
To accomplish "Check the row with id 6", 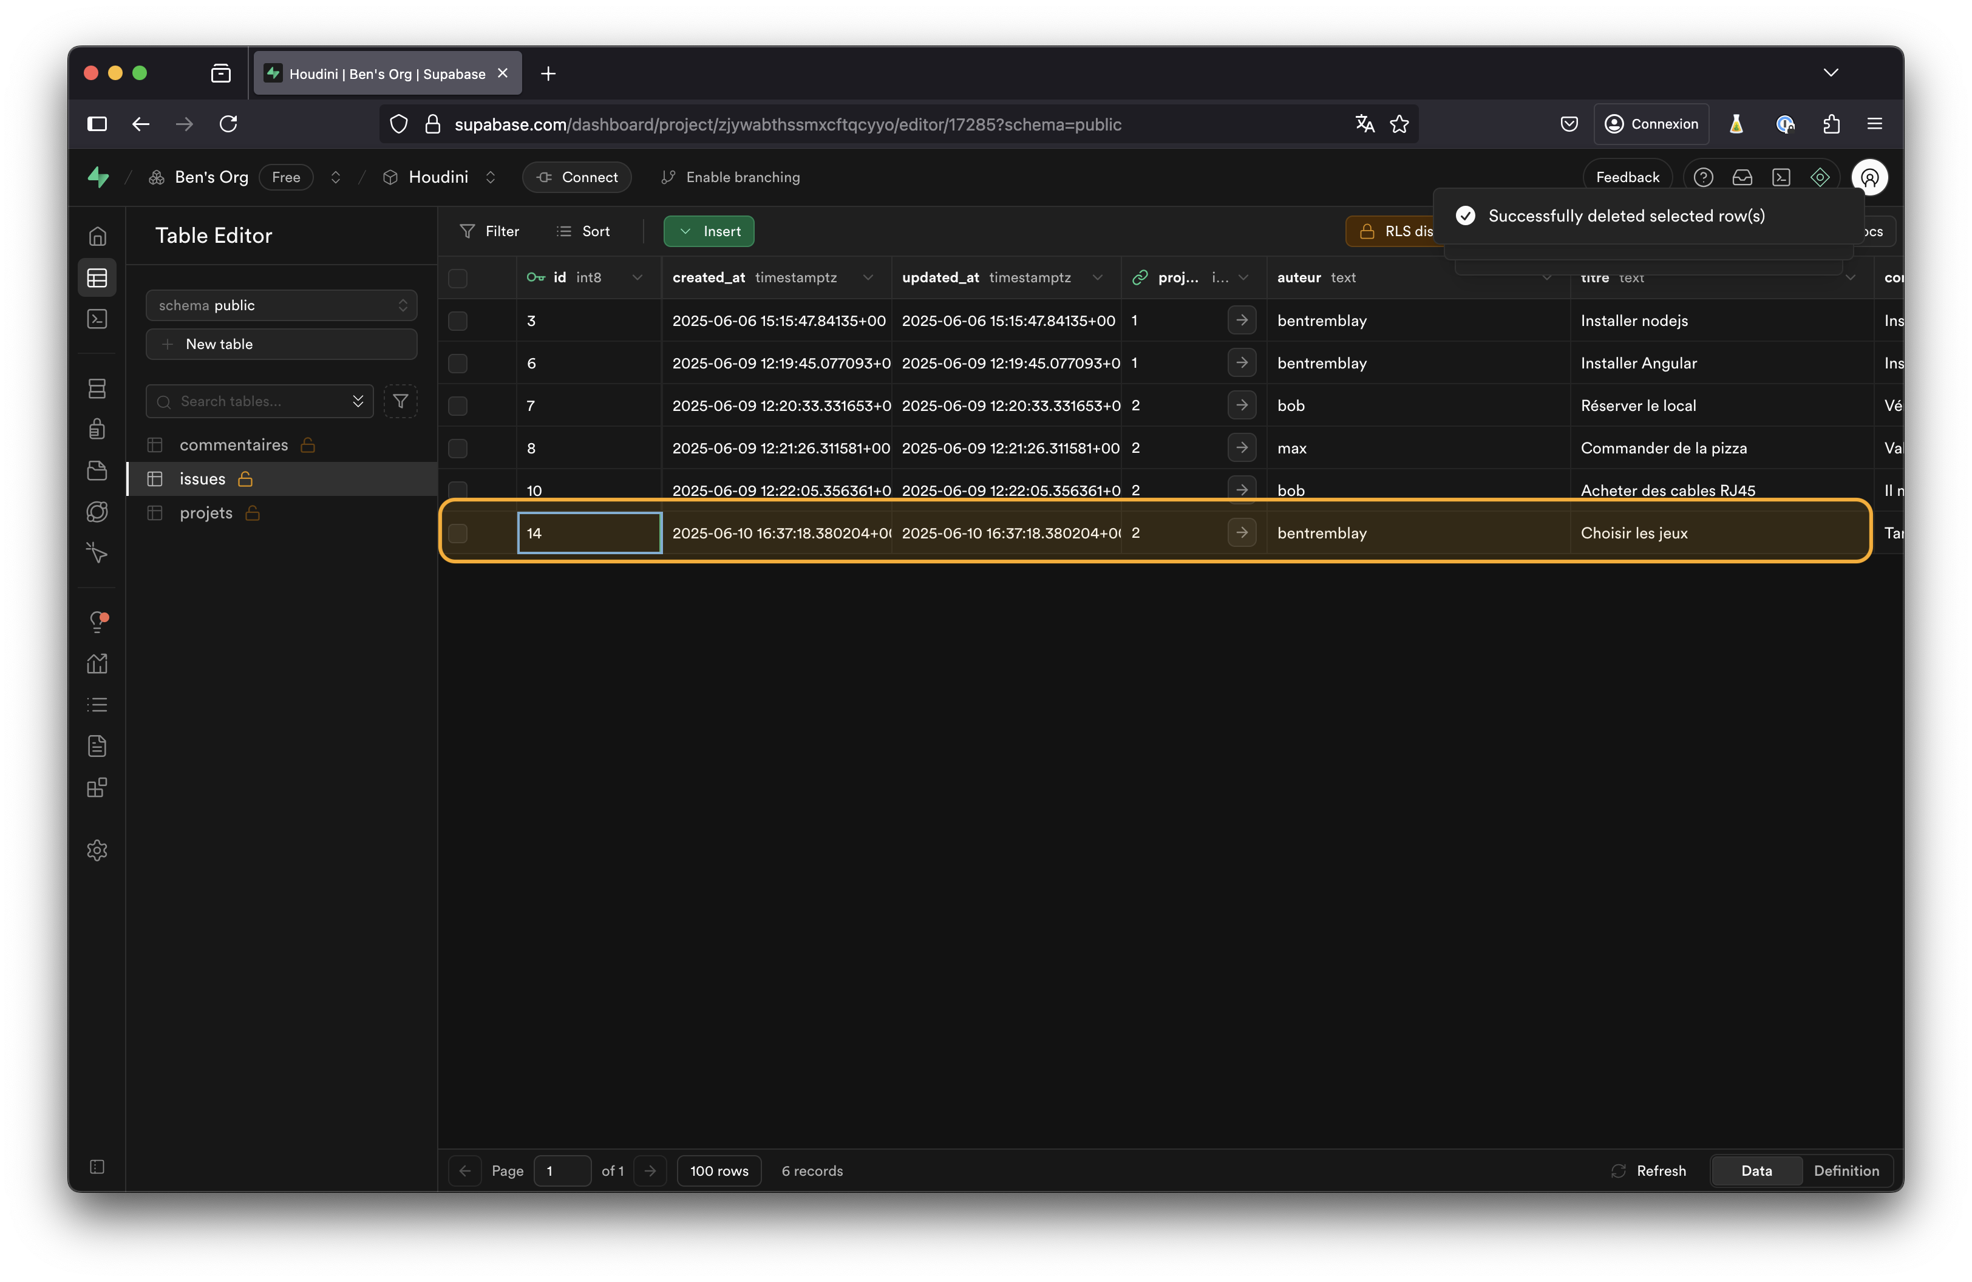I will pos(457,364).
